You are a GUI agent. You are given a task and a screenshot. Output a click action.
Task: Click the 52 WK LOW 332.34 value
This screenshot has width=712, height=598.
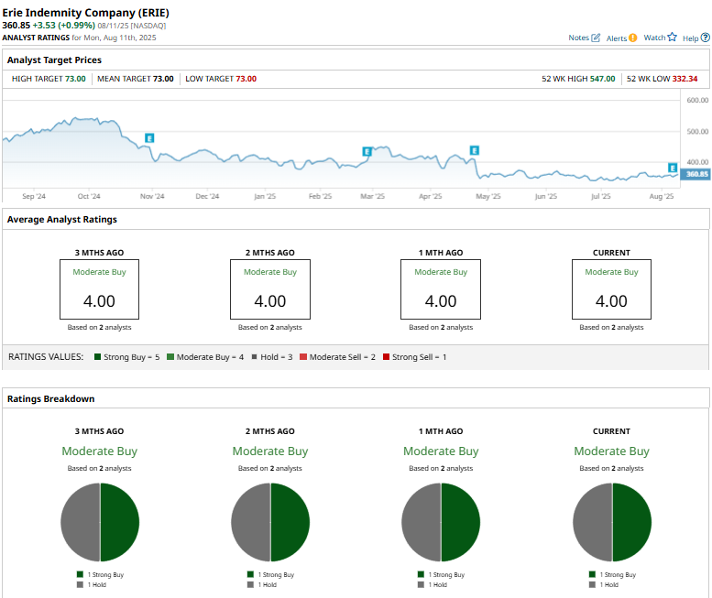[685, 79]
